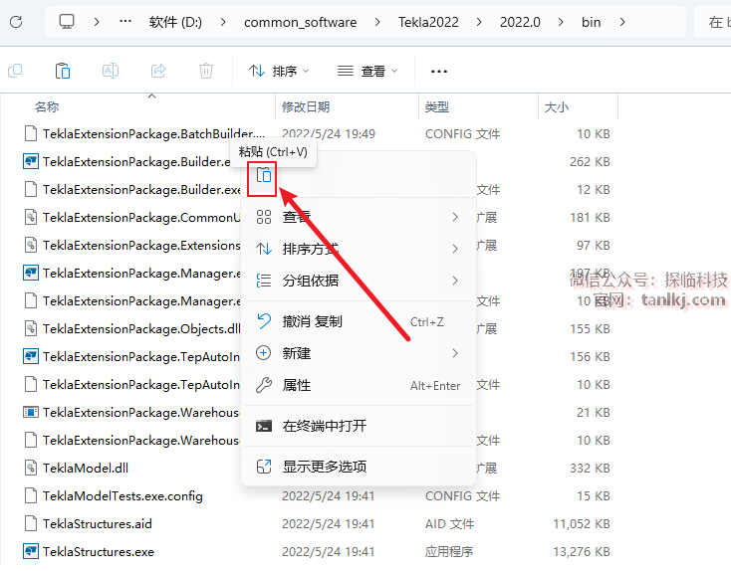This screenshot has width=731, height=571.
Task: Select TeklaExtensionPackage.CommonU file name
Action: pos(141,218)
